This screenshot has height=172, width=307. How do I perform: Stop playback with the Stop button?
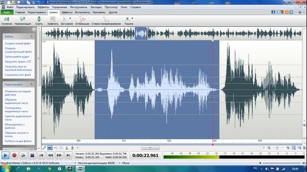[32, 155]
